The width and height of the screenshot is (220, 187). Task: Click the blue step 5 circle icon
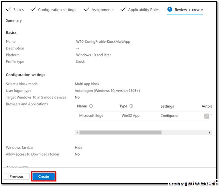170,9
